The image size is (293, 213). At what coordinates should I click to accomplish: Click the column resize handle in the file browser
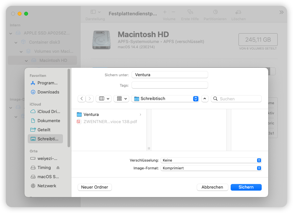[x=149, y=148]
